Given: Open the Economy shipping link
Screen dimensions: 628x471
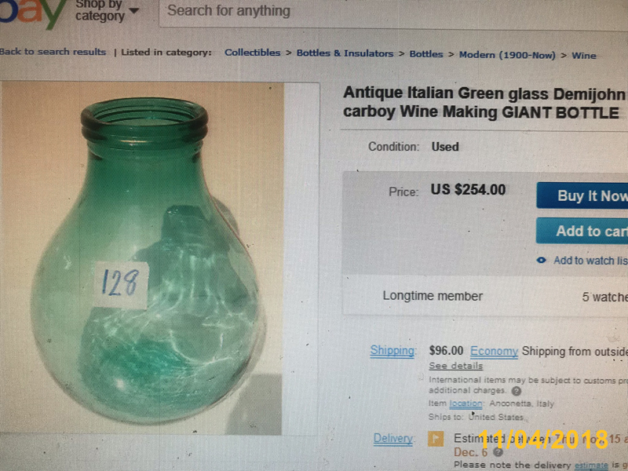Looking at the screenshot, I should (494, 351).
